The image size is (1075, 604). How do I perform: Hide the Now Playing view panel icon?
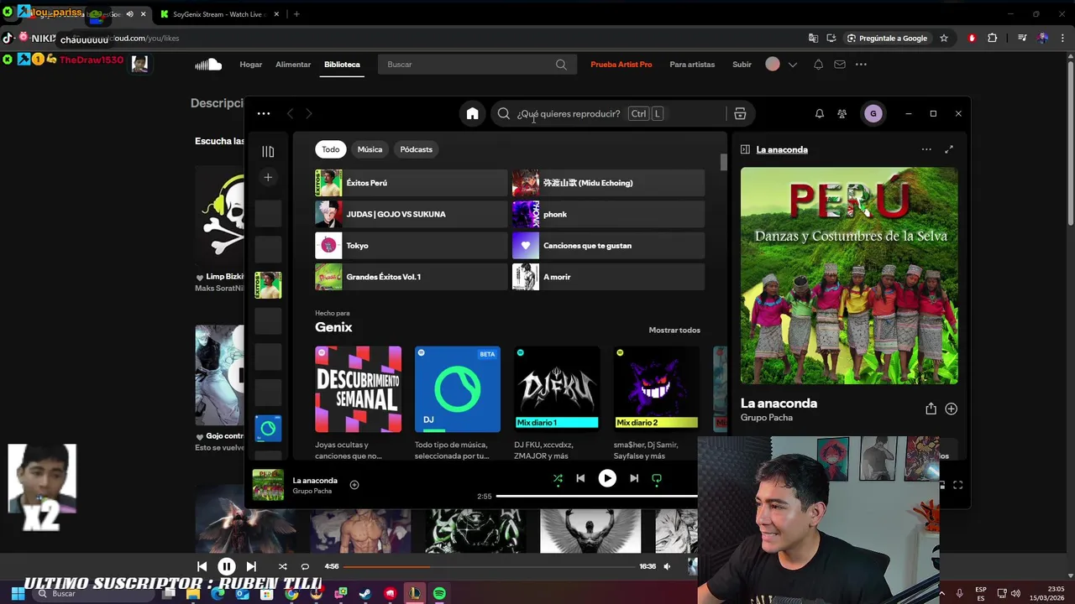(x=745, y=149)
